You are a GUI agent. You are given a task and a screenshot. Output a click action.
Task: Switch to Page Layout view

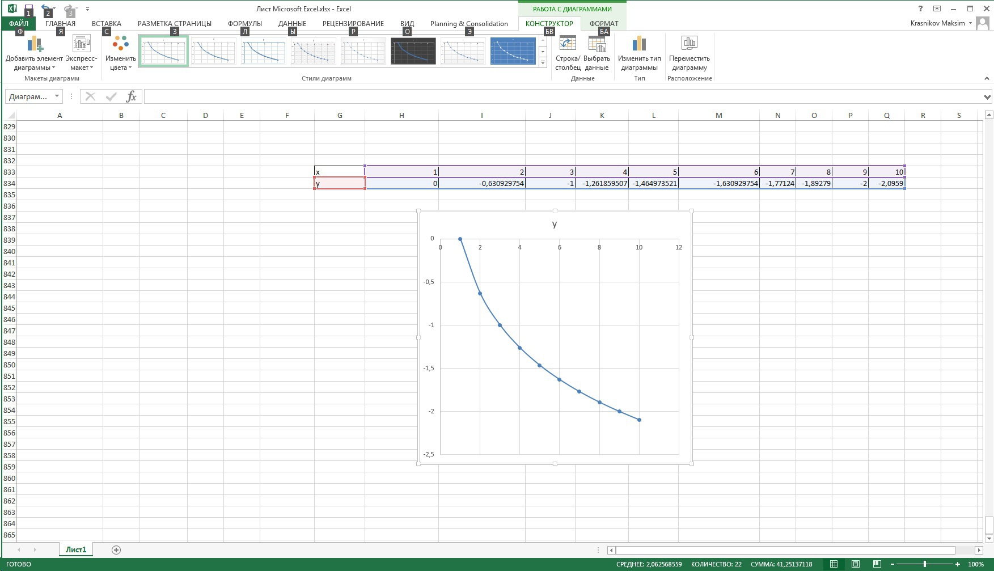(x=855, y=564)
